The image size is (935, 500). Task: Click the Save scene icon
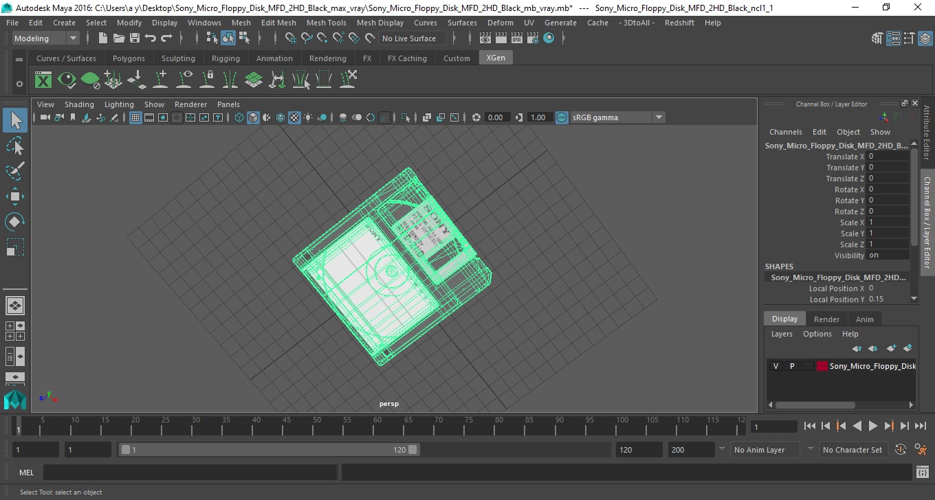click(x=134, y=38)
